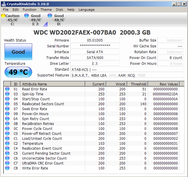The image size is (188, 177).
Task: Open the File menu
Action: click(6, 10)
